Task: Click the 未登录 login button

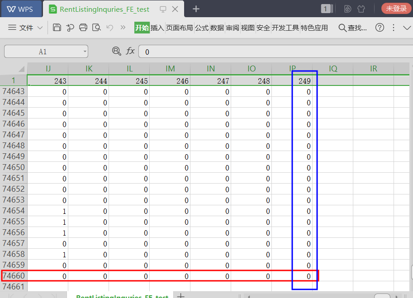Action: point(396,9)
